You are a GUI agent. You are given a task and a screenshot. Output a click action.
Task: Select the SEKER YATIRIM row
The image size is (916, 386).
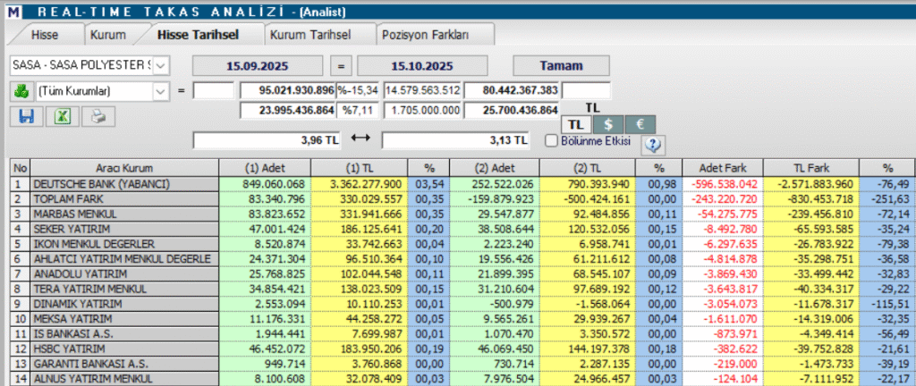[462, 229]
